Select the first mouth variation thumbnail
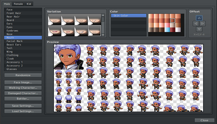 coord(55,20)
